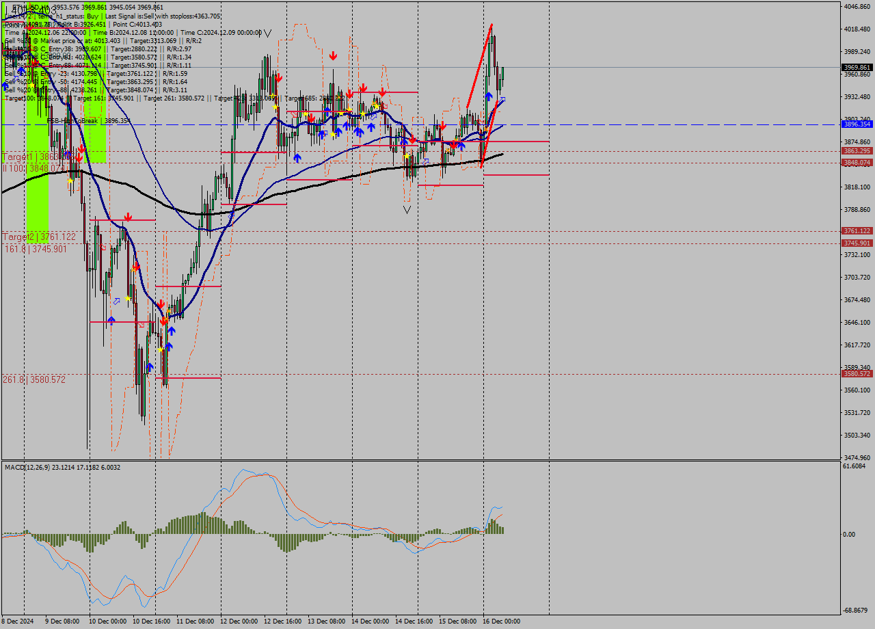The width and height of the screenshot is (875, 629).
Task: Click the V marker beside Time C text
Action: [x=267, y=33]
